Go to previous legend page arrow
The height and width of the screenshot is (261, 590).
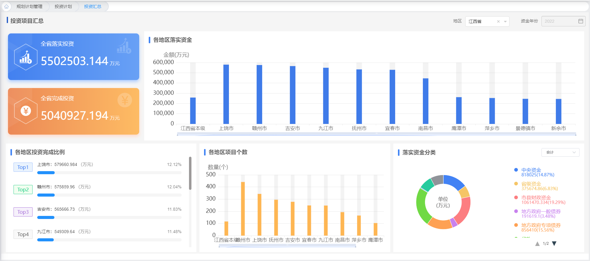537,244
